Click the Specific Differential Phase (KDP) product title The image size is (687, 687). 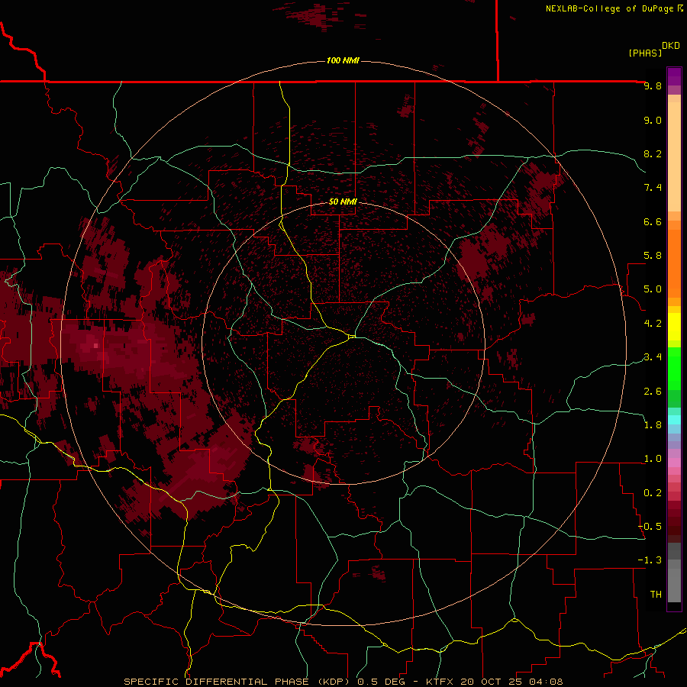(236, 682)
